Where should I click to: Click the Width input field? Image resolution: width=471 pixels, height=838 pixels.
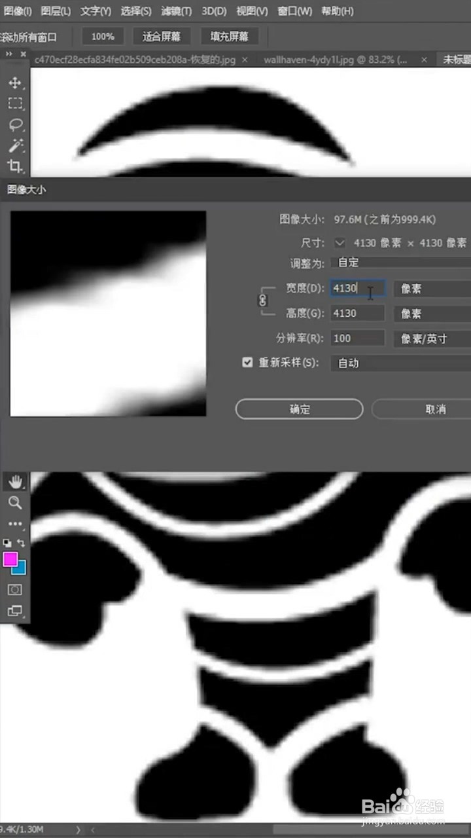point(357,289)
